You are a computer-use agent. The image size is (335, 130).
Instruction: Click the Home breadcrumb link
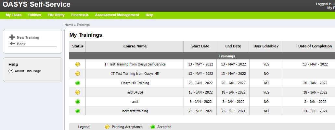pyautogui.click(x=69, y=25)
